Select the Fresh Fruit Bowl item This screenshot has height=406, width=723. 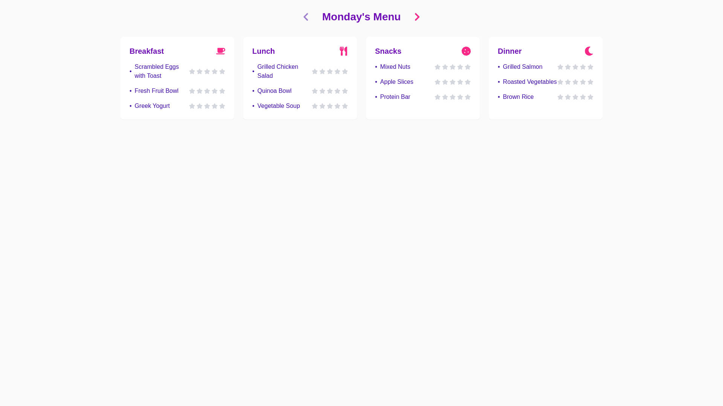pyautogui.click(x=156, y=91)
